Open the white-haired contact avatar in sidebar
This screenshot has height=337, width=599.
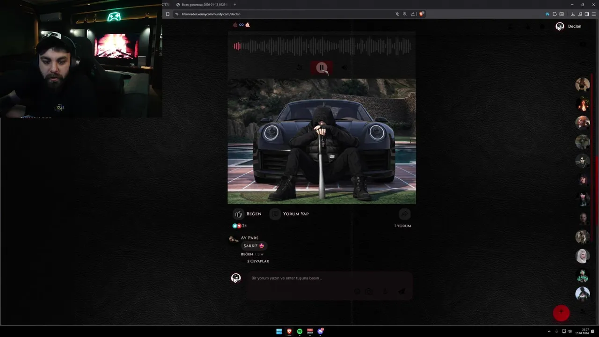tap(583, 256)
